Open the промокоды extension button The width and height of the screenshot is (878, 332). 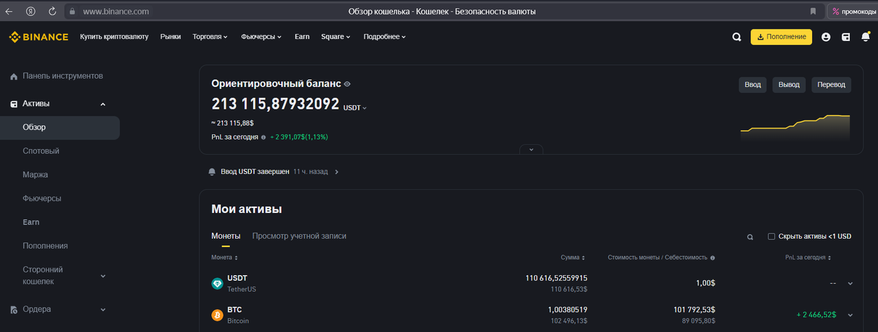854,12
